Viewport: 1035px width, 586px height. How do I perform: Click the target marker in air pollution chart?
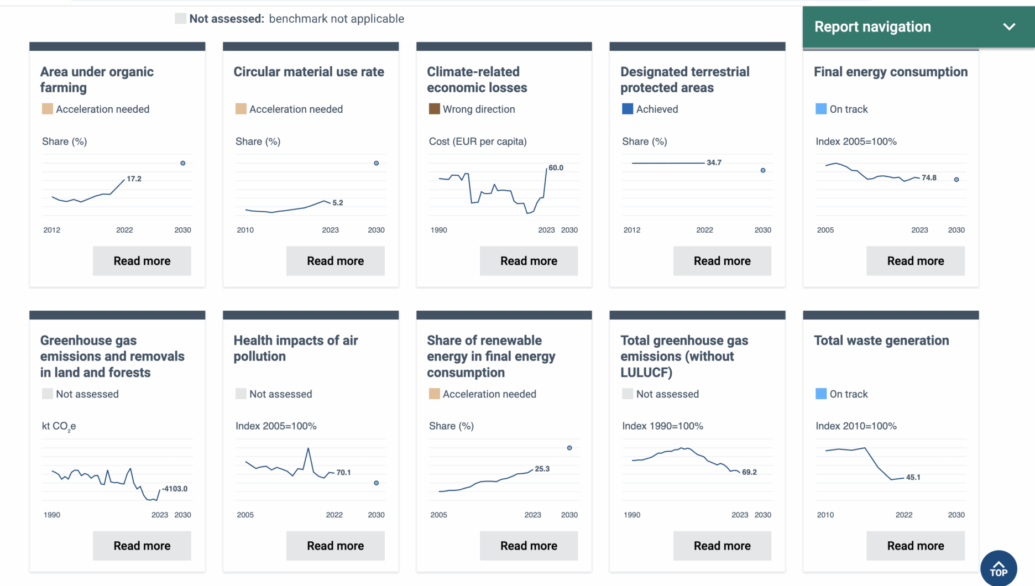tap(377, 483)
